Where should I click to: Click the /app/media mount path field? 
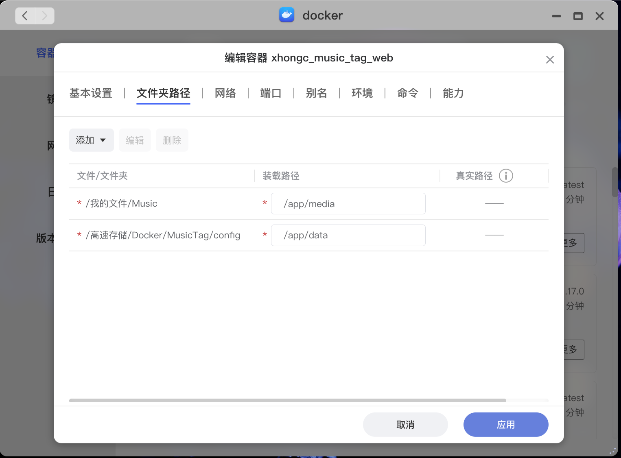click(348, 204)
